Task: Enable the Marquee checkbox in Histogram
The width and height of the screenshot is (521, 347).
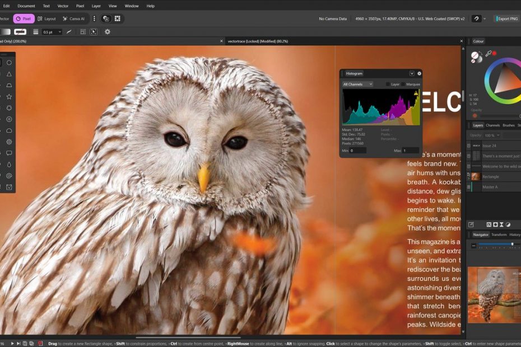Action: [x=403, y=85]
